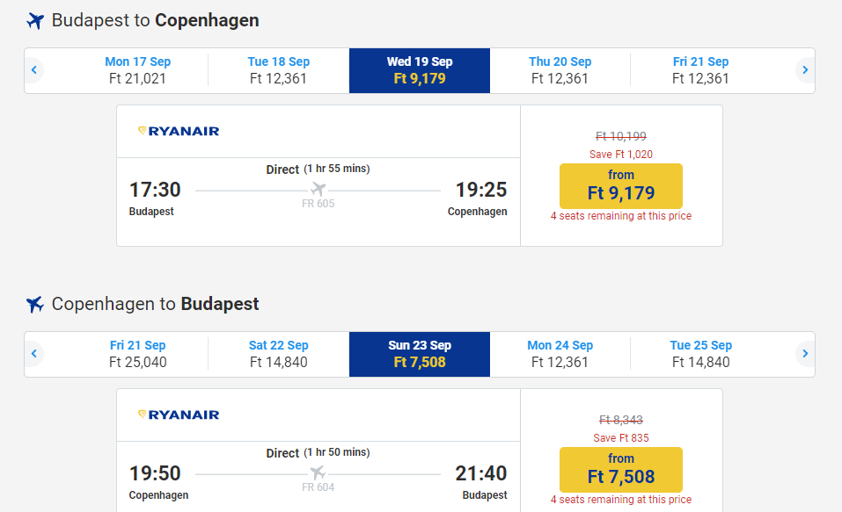This screenshot has width=842, height=512.
Task: Show earlier return dates with left arrow
Action: (x=33, y=354)
